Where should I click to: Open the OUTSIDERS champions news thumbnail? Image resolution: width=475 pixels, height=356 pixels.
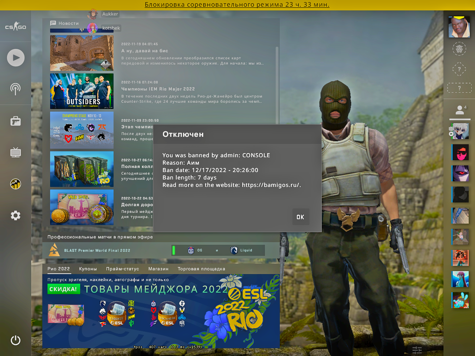[x=82, y=91]
